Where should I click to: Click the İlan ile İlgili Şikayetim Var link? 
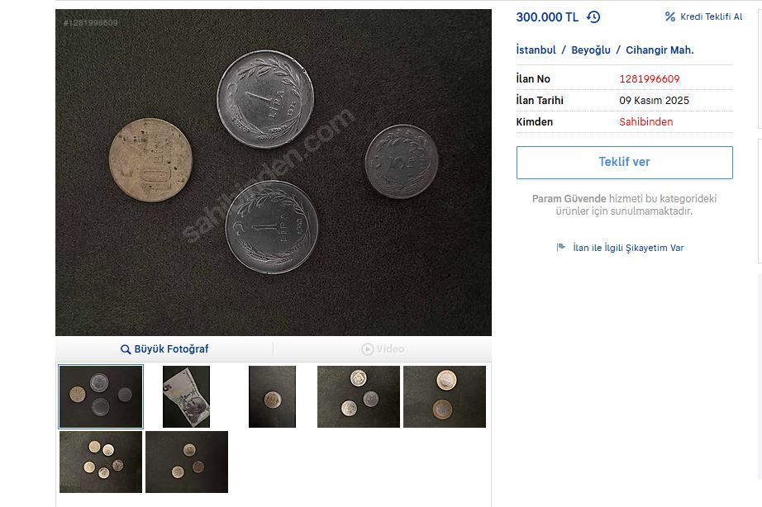(628, 248)
